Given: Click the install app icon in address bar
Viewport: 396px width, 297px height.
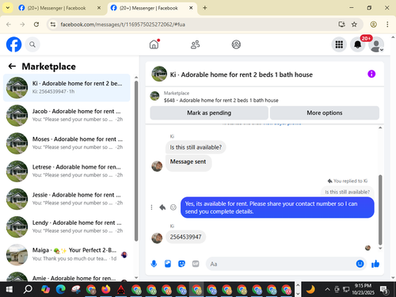Looking at the screenshot, I should pyautogui.click(x=341, y=25).
